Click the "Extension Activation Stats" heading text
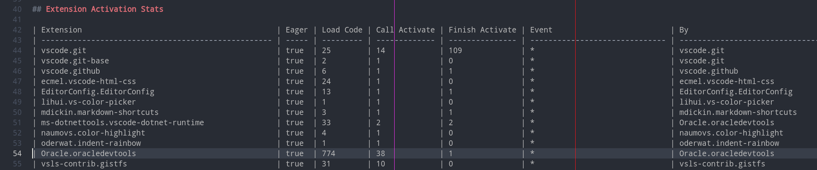Image resolution: width=817 pixels, height=170 pixels. click(x=104, y=9)
